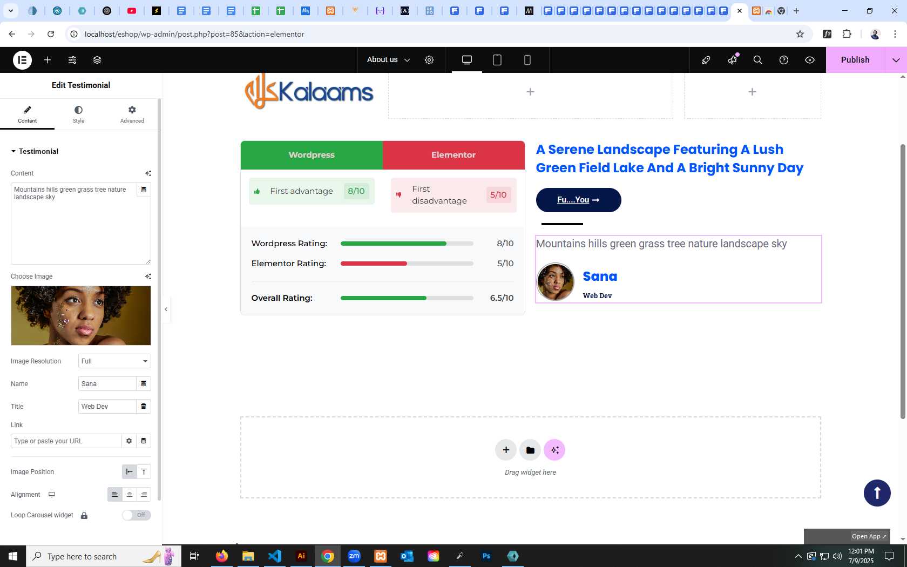Align testimonial text center
The width and height of the screenshot is (907, 567).
pos(129,495)
